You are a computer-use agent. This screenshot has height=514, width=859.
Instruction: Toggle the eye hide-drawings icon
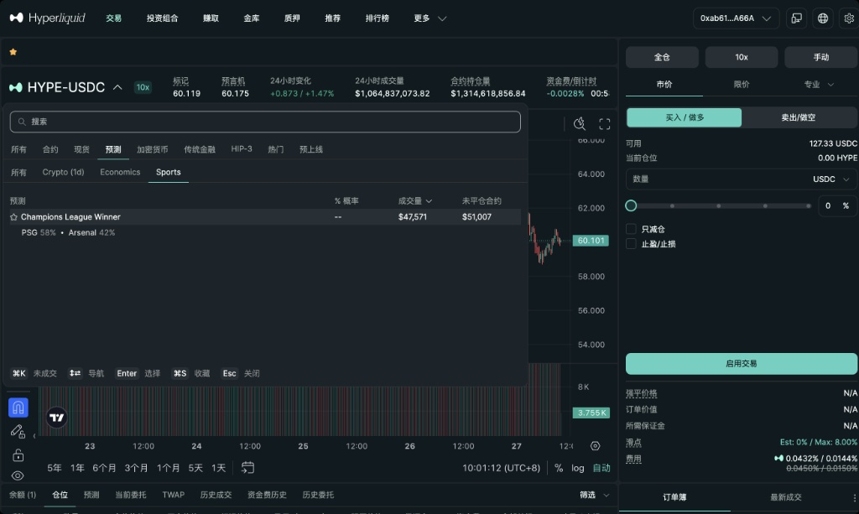tap(18, 475)
